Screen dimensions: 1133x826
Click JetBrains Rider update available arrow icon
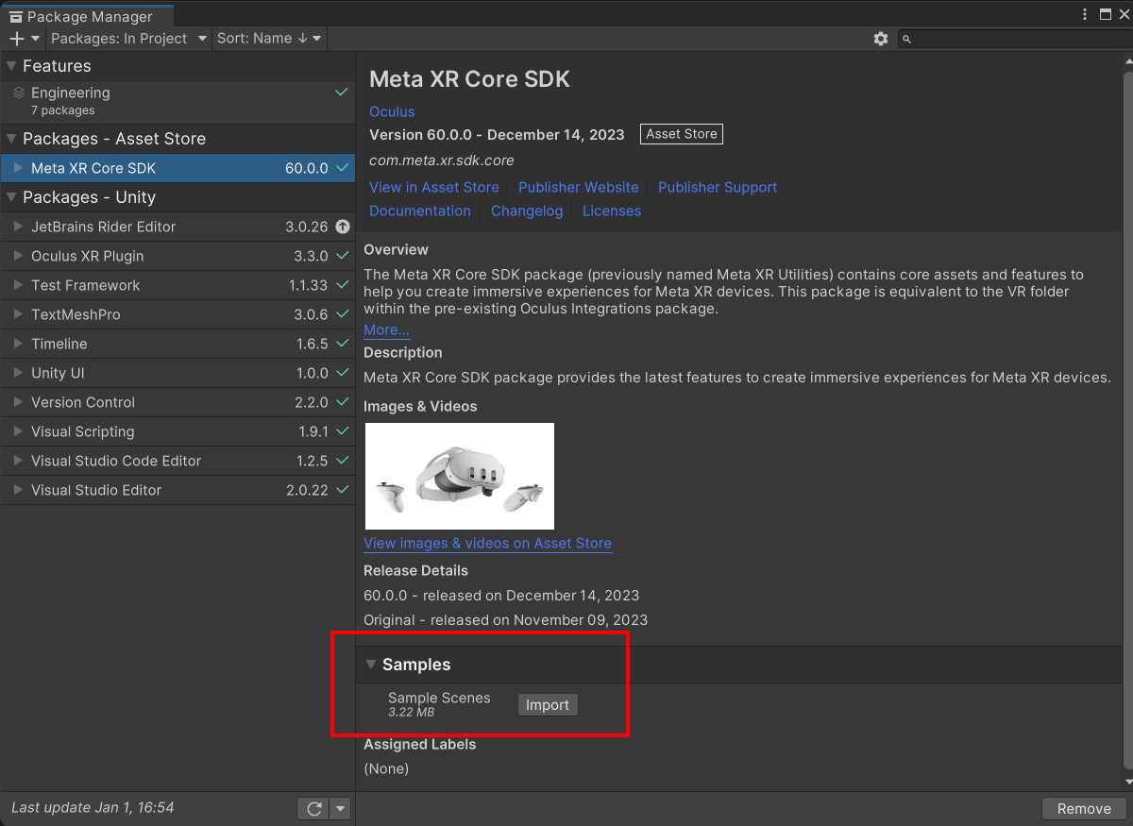(343, 227)
